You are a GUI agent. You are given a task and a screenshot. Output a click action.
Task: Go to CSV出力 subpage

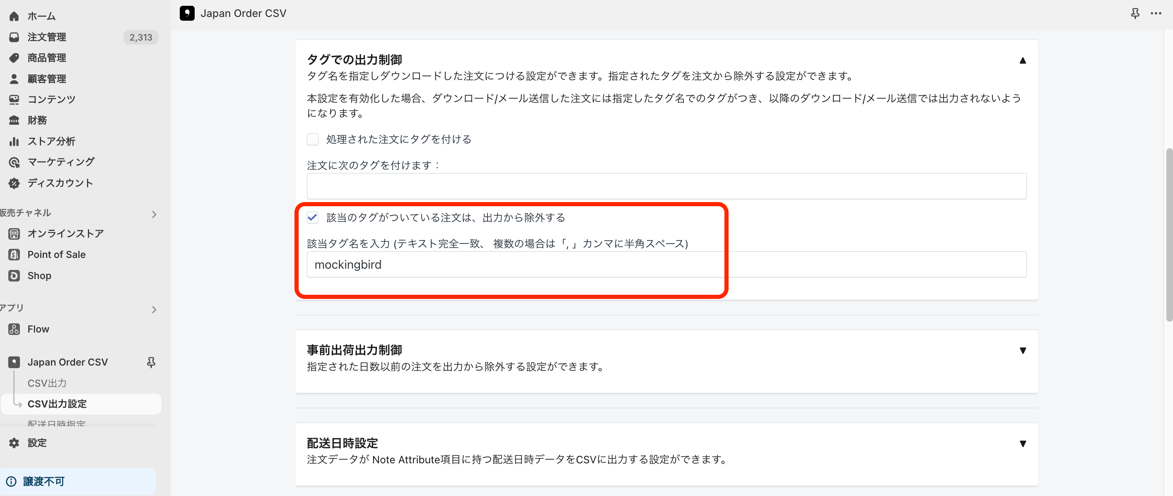tap(47, 383)
